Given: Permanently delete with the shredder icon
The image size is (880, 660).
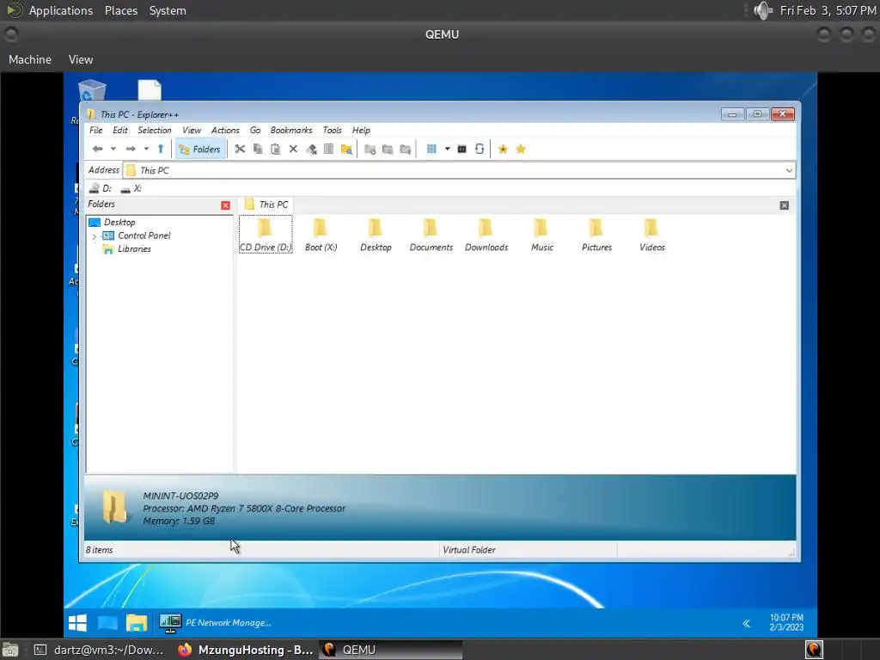Looking at the screenshot, I should pos(311,150).
